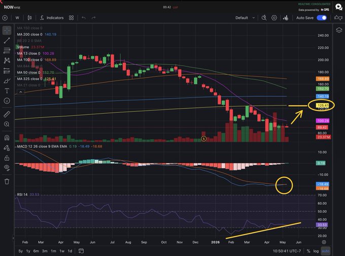This screenshot has width=345, height=256.
Task: Open the chat bubble icon
Action: tap(338, 7)
